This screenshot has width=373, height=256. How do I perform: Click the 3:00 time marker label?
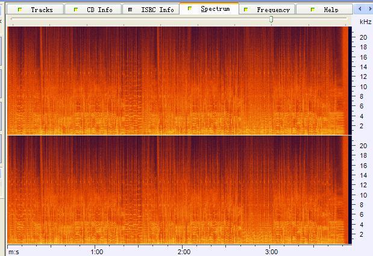tap(271, 252)
